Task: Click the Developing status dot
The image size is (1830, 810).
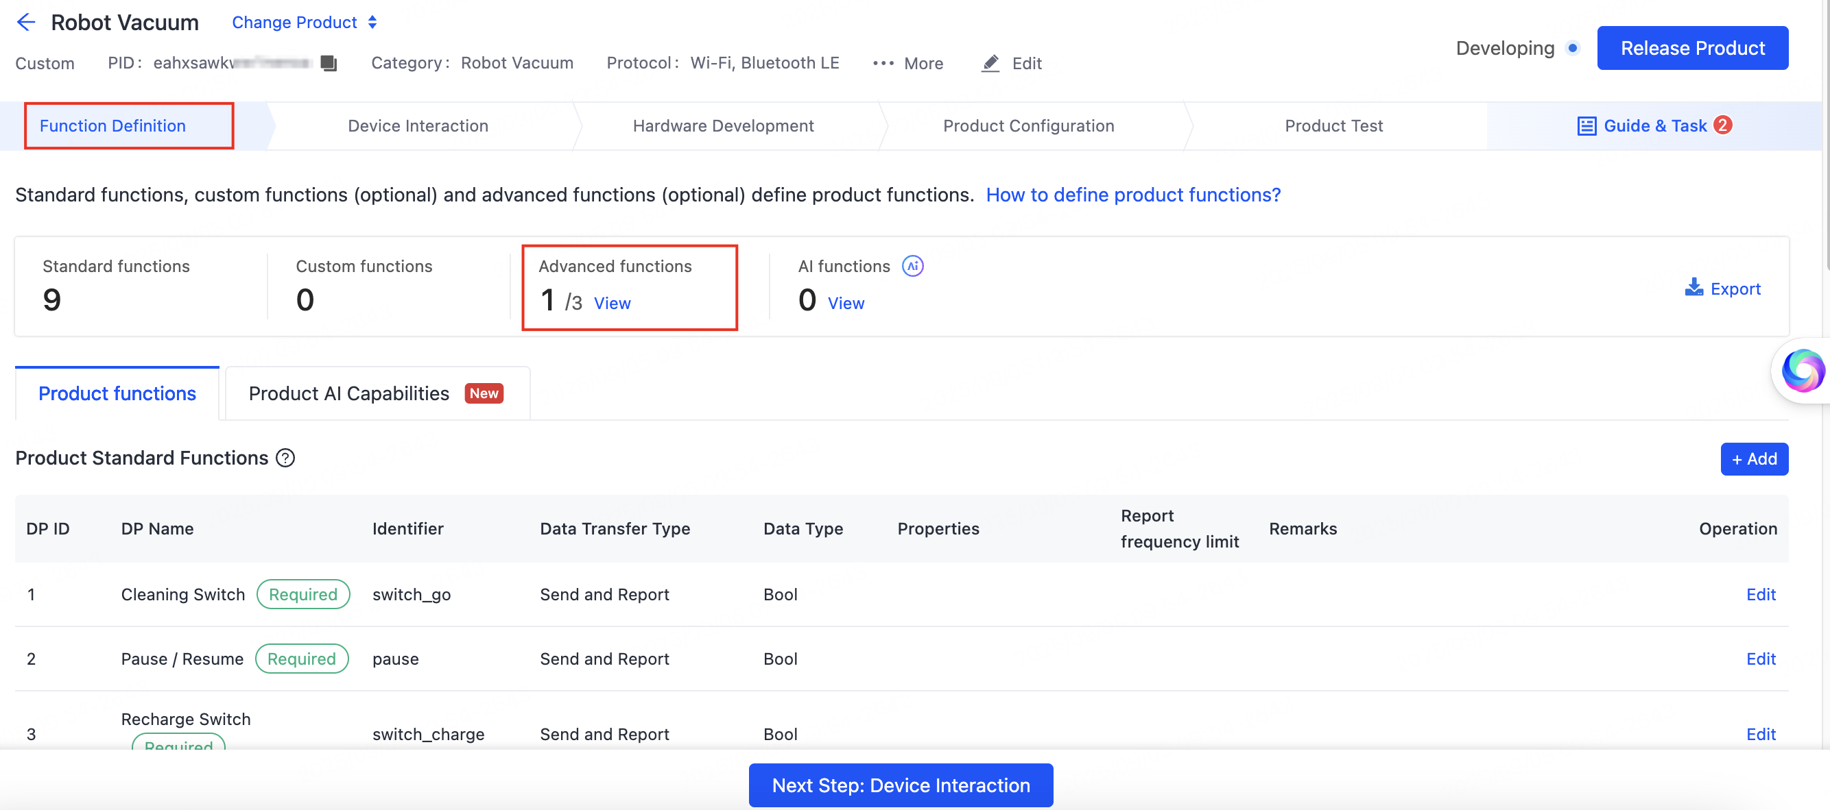Action: click(x=1573, y=48)
